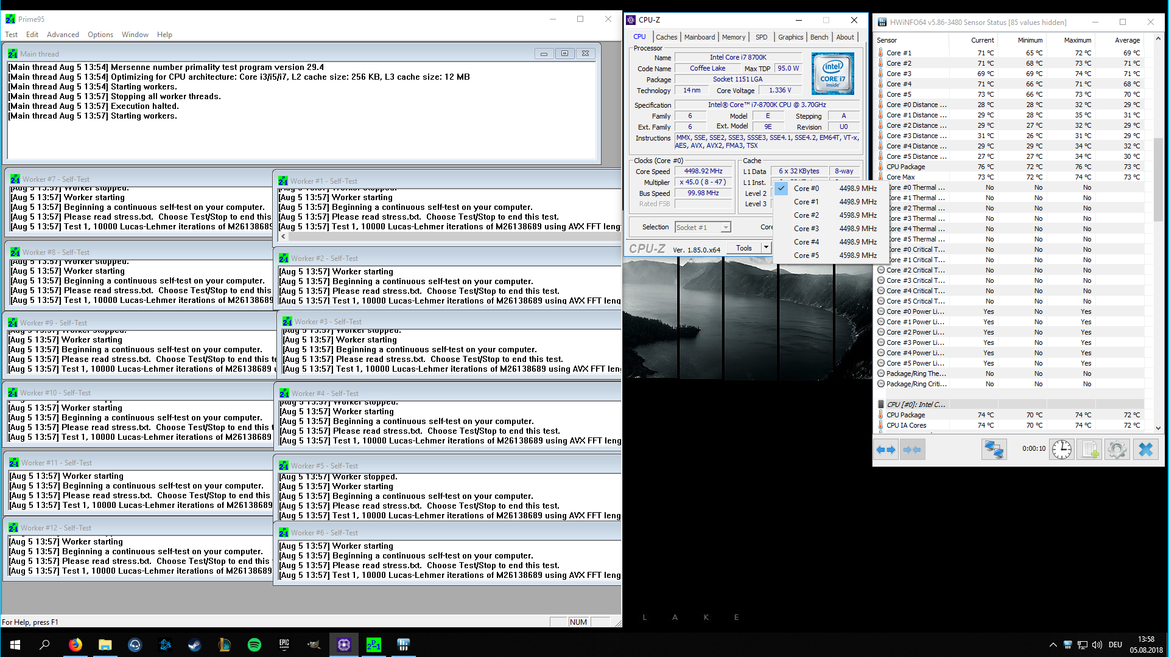Image resolution: width=1169 pixels, height=657 pixels.
Task: Click HWiNFO collapse columns arrows icon
Action: click(x=912, y=450)
